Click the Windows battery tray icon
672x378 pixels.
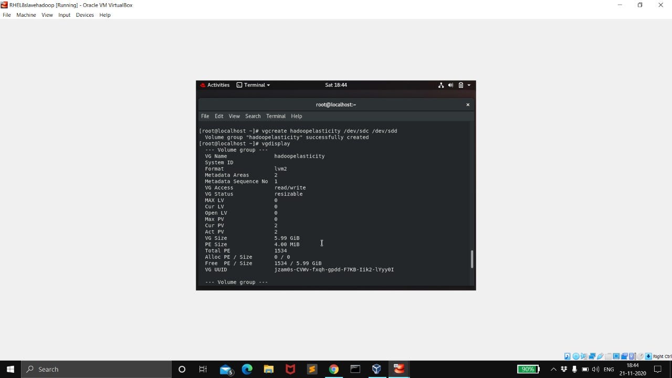[585, 369]
